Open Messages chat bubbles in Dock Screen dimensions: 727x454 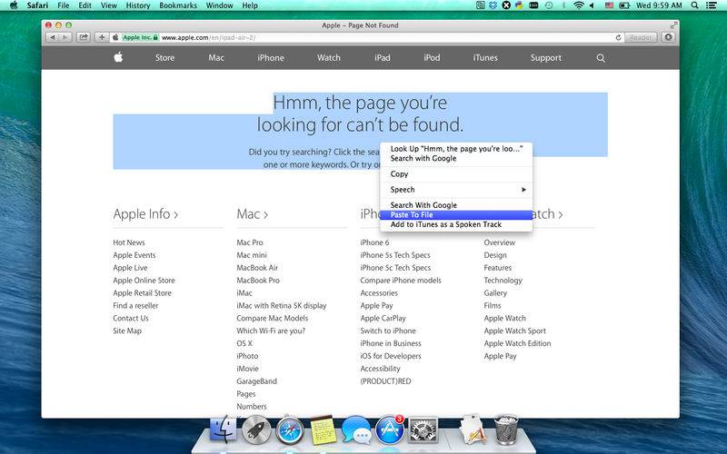(356, 429)
